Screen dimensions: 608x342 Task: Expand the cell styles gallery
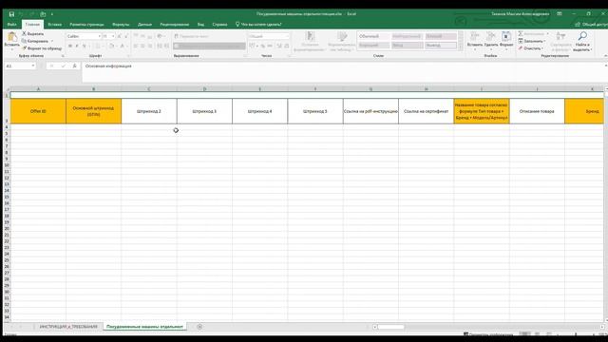(x=461, y=47)
